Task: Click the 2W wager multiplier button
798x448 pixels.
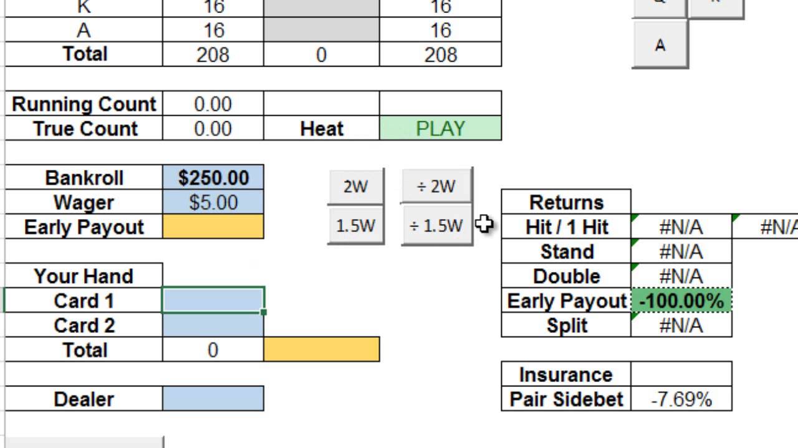Action: tap(355, 186)
